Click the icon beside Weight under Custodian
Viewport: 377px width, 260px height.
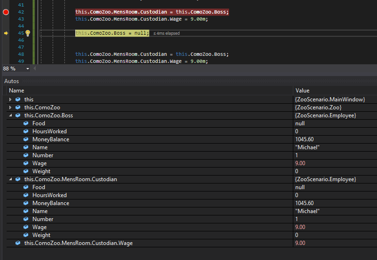tap(26, 235)
